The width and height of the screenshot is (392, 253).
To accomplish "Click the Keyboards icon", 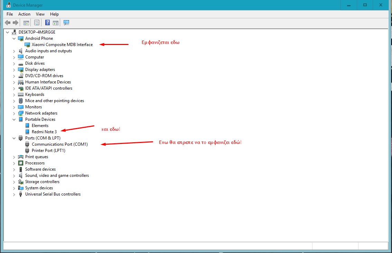I will 21,94.
